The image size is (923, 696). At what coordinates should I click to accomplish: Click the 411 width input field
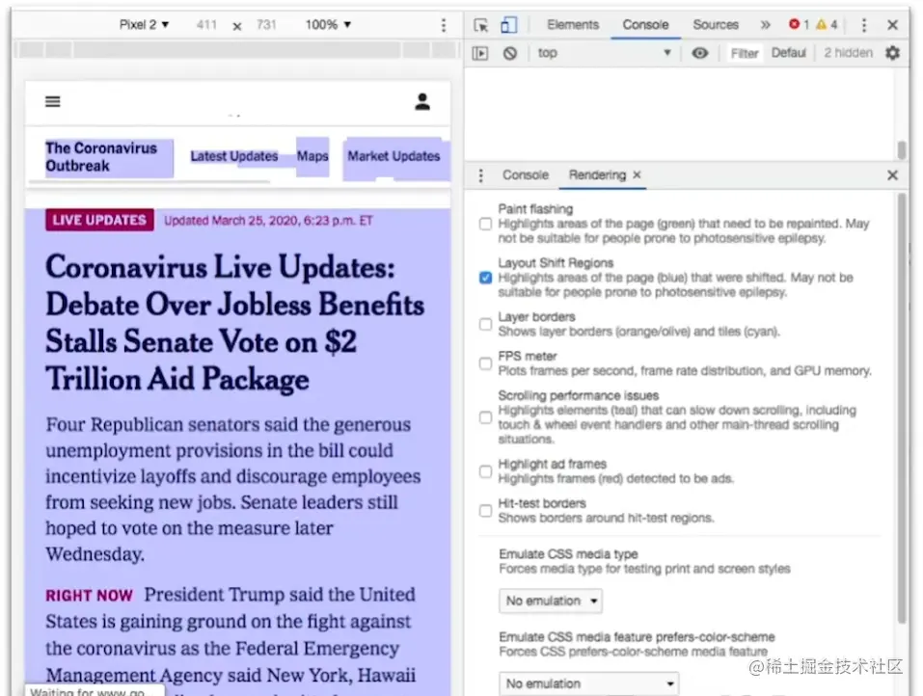coord(206,25)
